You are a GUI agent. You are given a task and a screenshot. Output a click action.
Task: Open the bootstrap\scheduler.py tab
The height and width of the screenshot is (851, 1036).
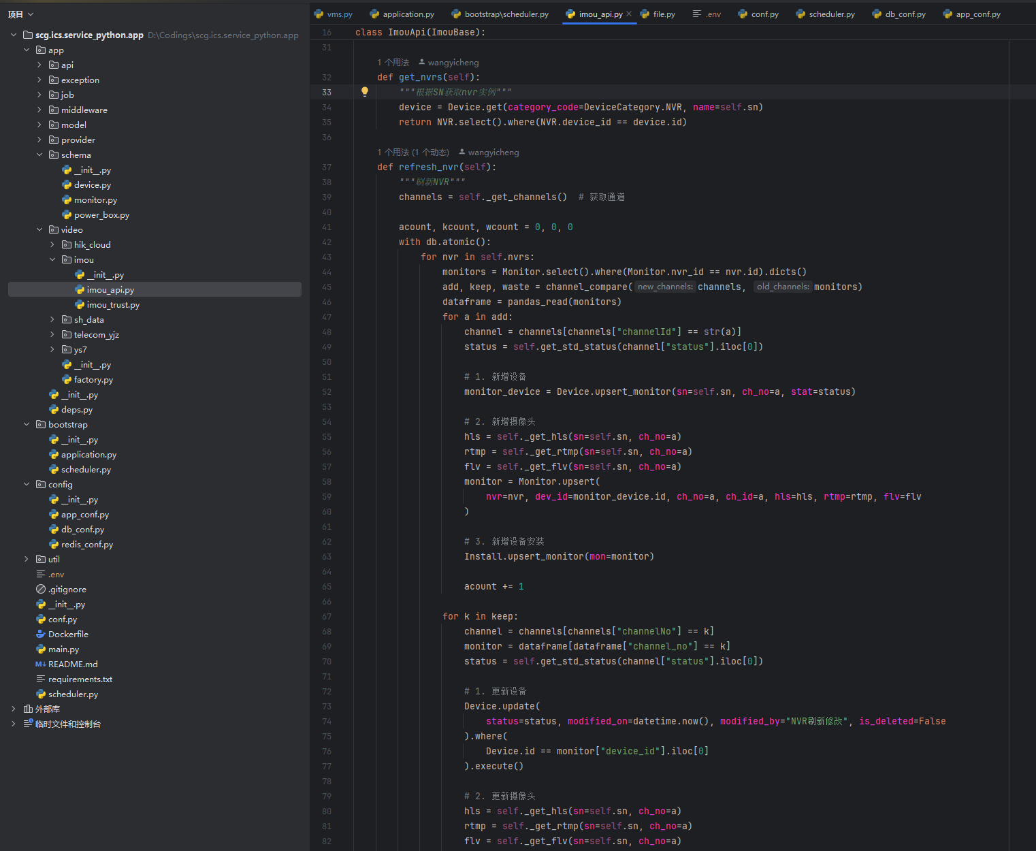[500, 14]
